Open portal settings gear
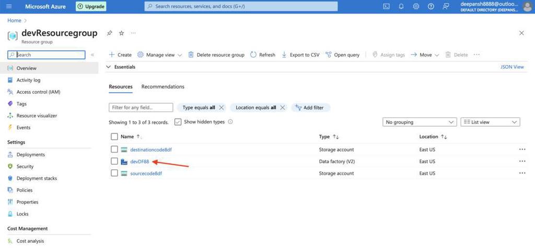 point(416,6)
